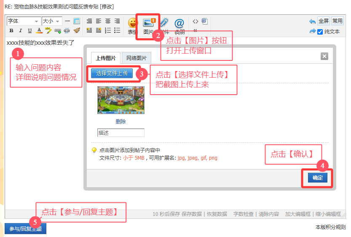The height and width of the screenshot is (237, 351).
Task: Toggle bold B formatting
Action: point(11,30)
